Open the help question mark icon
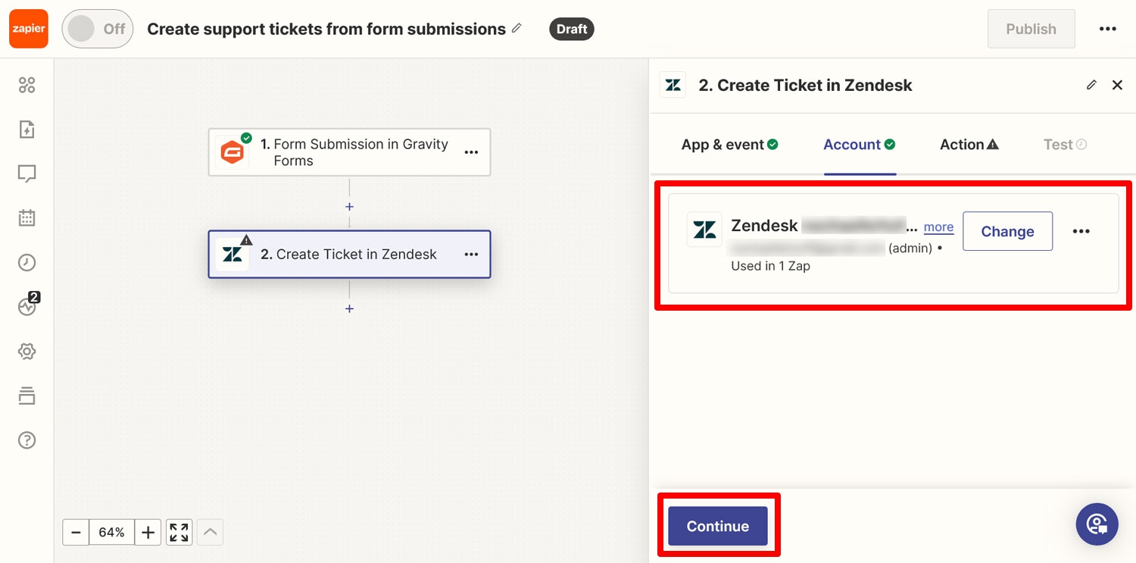Viewport: 1136px width, 563px height. pos(27,440)
